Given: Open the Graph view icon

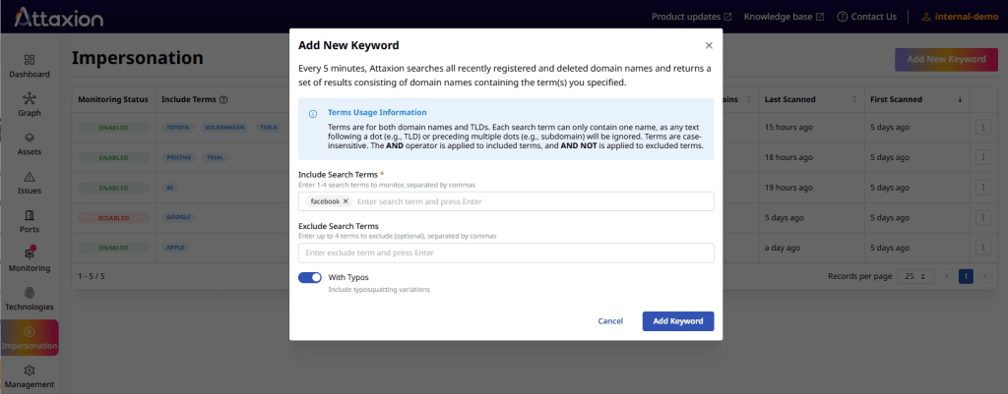Looking at the screenshot, I should click(x=29, y=99).
